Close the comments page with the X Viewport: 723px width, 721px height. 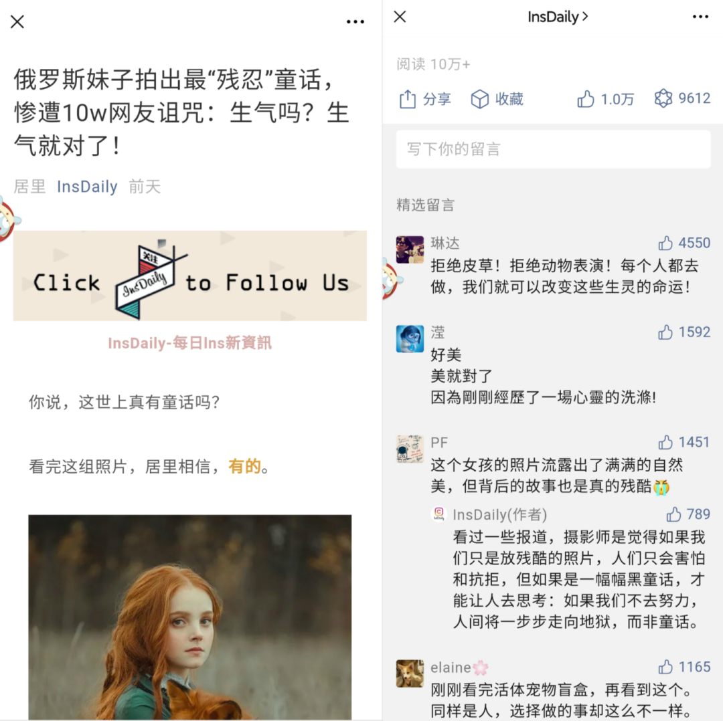400,17
